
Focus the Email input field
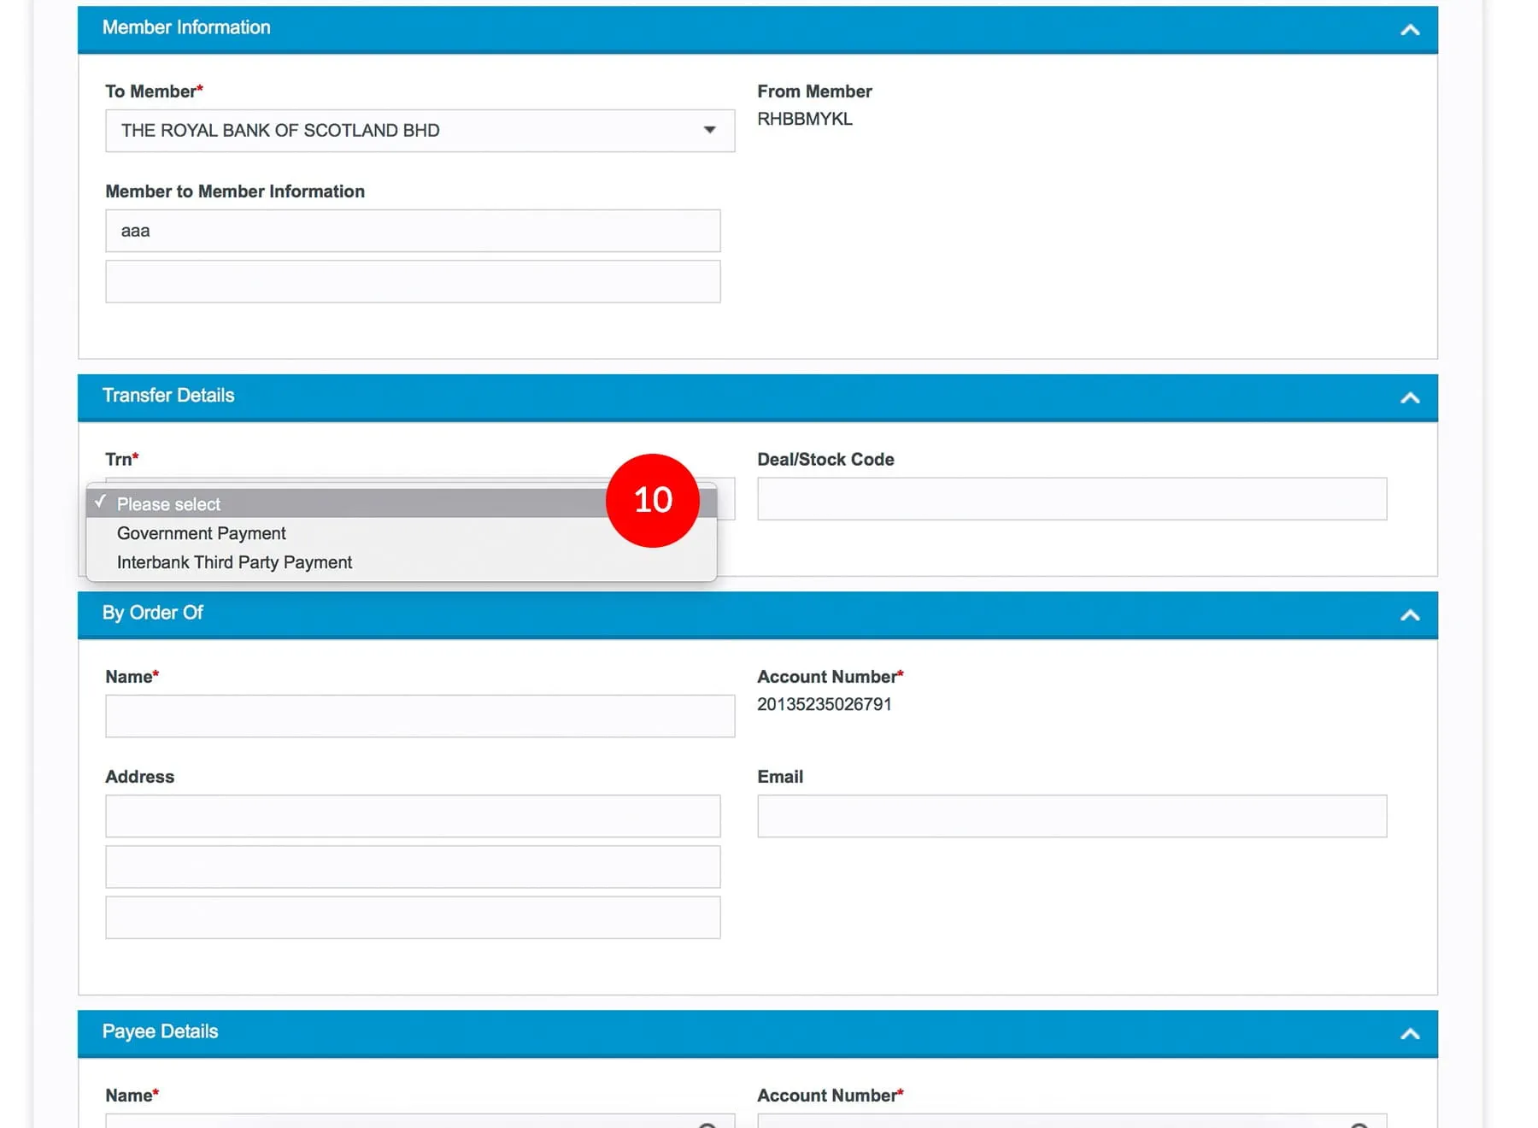[1071, 816]
